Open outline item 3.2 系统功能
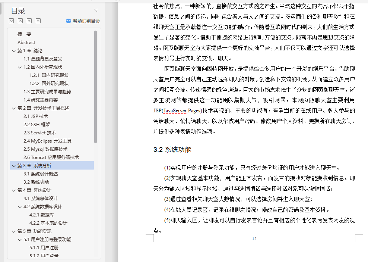368x262 pixels. [36, 182]
